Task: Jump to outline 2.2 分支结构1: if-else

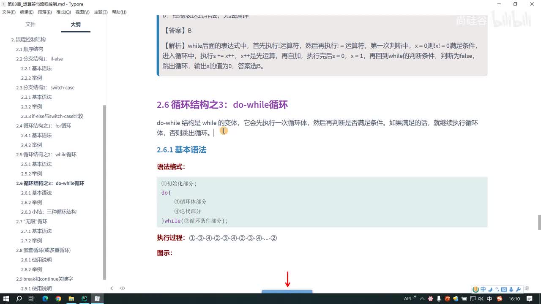Action: [39, 59]
